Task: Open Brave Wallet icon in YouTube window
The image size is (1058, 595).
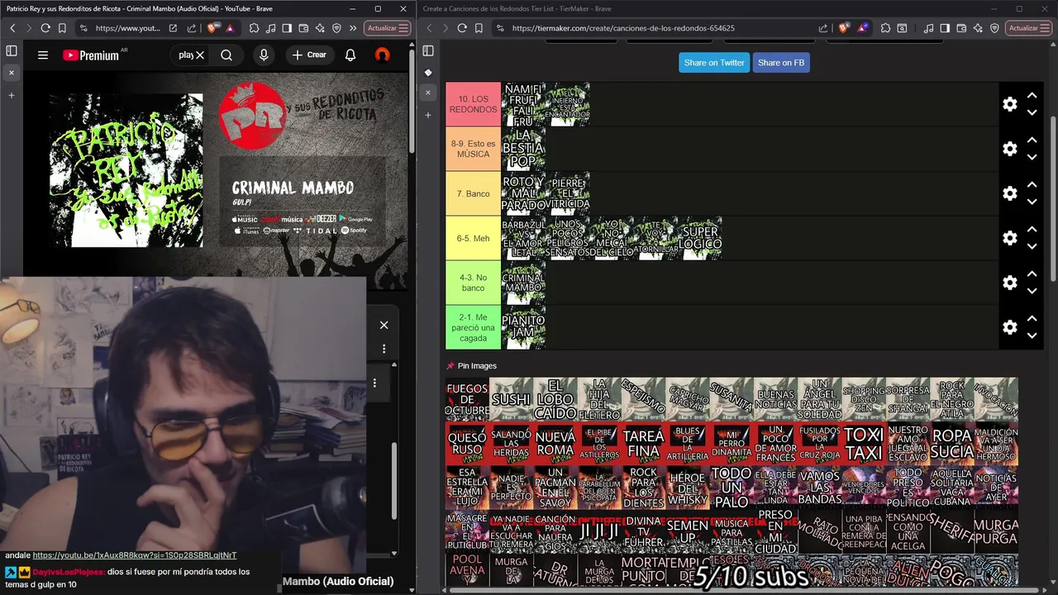Action: 303,28
